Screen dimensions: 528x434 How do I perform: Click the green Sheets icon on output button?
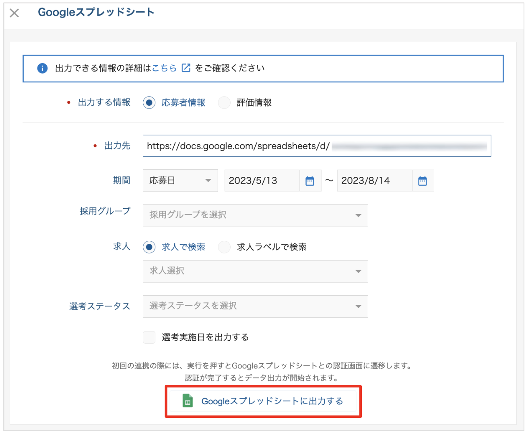(188, 401)
